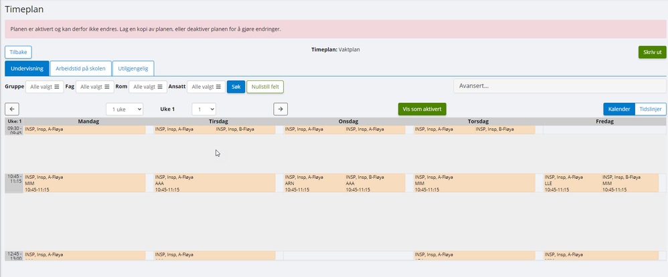
Task: Open the Ansatt 'Alle valgt' dropdown
Action: pos(206,87)
